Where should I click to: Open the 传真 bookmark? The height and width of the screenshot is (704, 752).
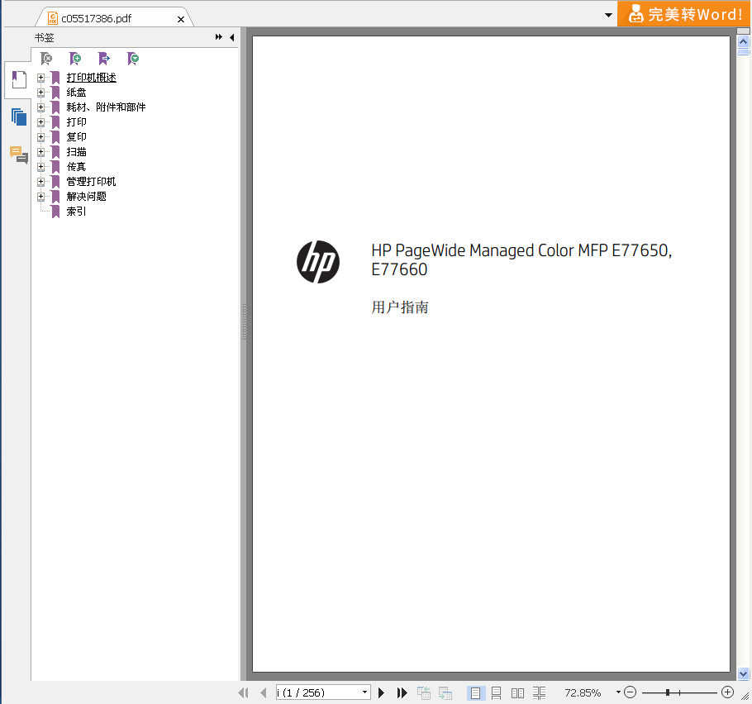(76, 166)
